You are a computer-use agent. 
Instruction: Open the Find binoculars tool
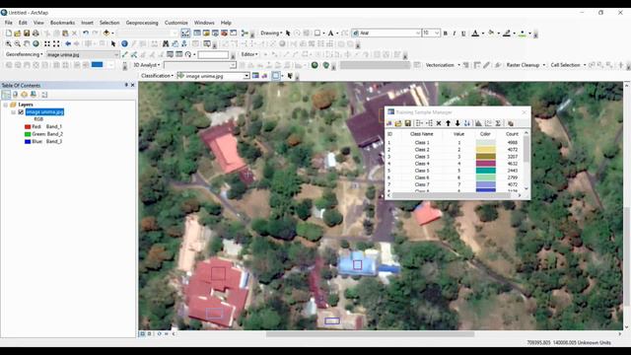pyautogui.click(x=166, y=43)
